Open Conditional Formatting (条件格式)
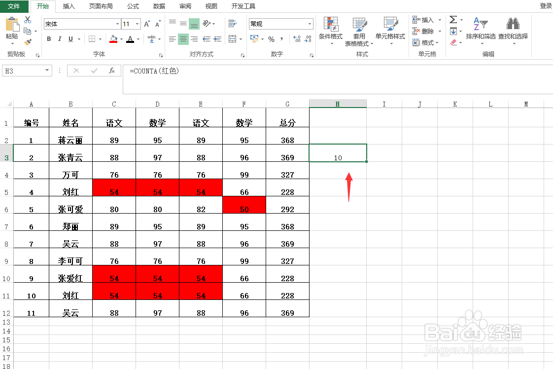This screenshot has width=553, height=369. tap(330, 31)
